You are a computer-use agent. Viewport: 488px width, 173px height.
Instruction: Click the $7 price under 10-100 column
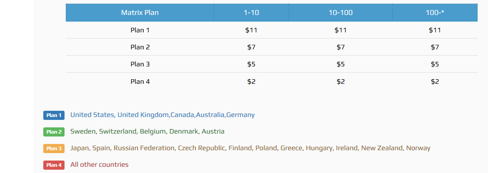coord(340,47)
